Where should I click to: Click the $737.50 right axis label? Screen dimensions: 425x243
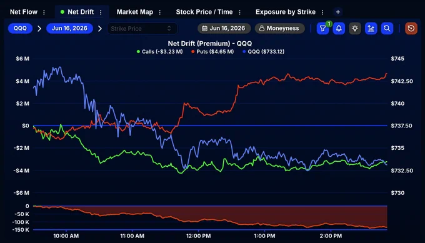[401, 126]
